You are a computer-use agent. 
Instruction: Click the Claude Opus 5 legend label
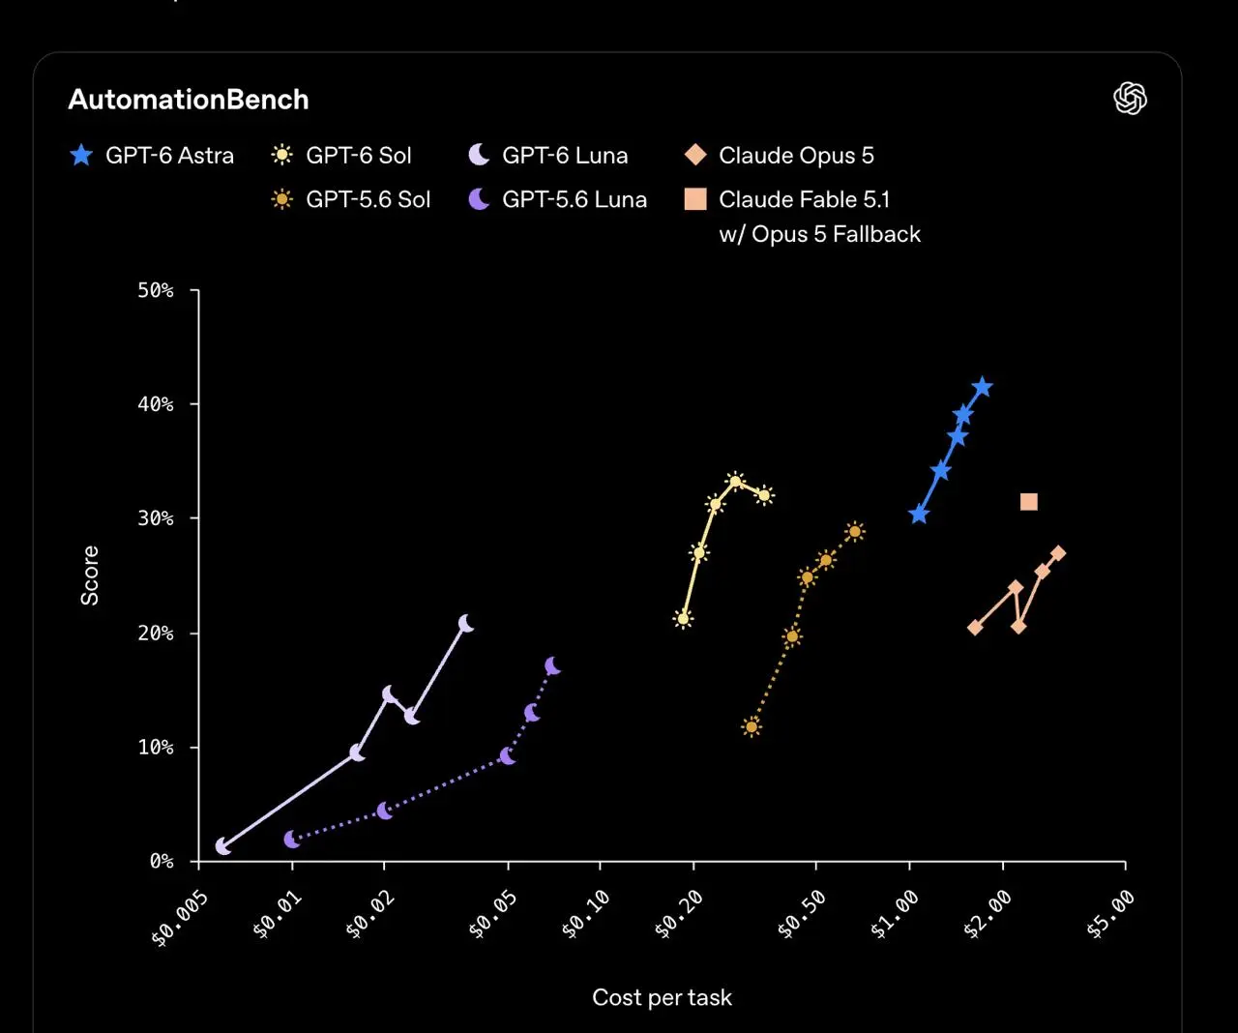pos(796,155)
